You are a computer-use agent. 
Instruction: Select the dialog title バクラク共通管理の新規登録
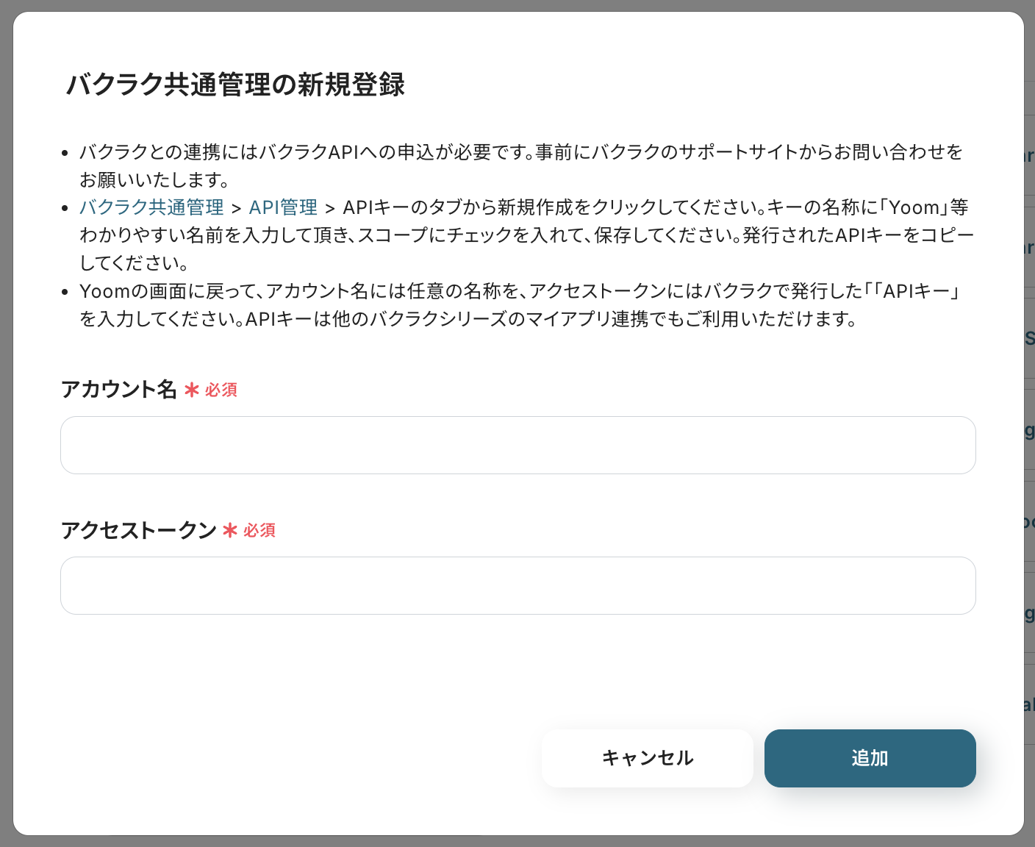(x=236, y=85)
